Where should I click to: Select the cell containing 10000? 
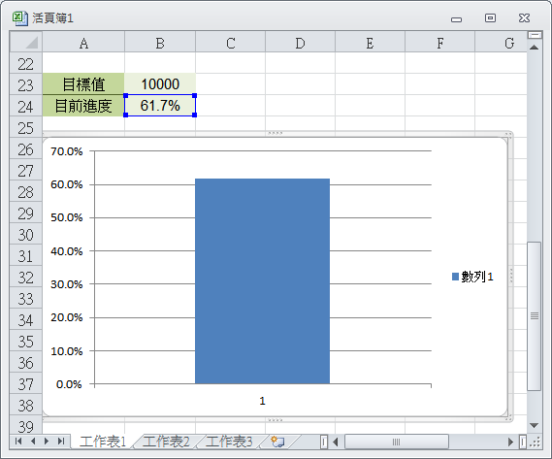pyautogui.click(x=160, y=84)
